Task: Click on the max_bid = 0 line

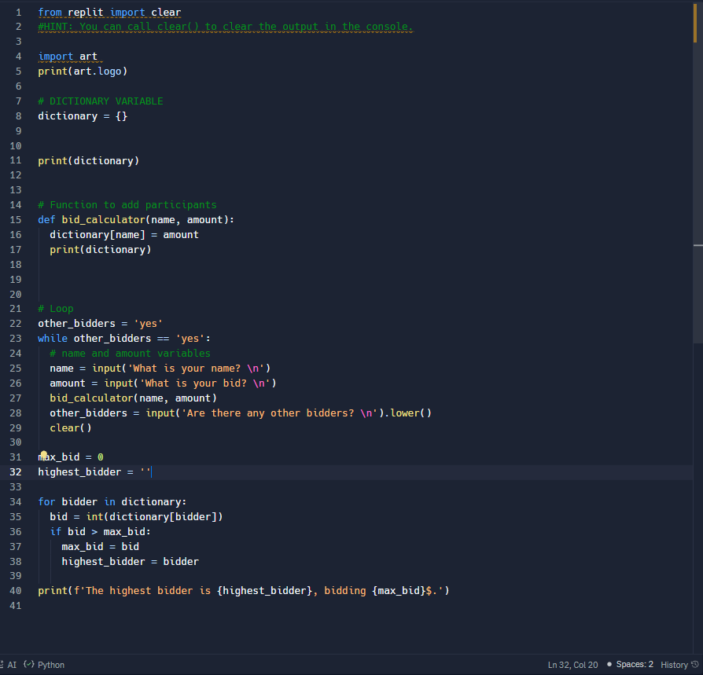Action: click(x=71, y=457)
